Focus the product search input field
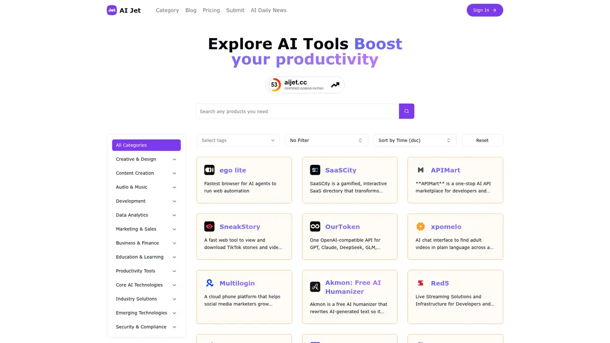The width and height of the screenshot is (610, 343). click(297, 111)
